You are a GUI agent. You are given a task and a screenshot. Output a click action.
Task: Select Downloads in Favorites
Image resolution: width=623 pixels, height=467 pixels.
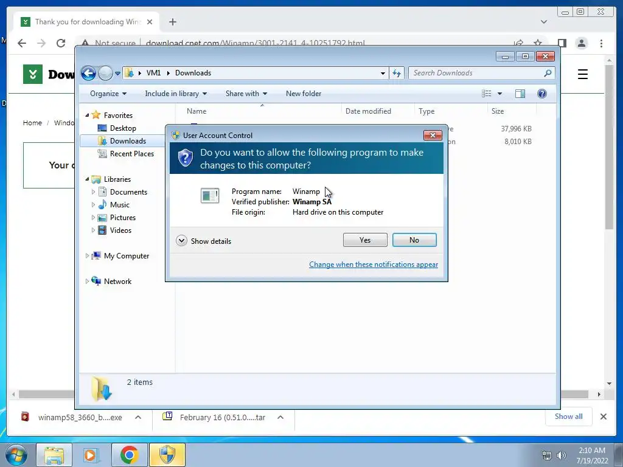(128, 141)
